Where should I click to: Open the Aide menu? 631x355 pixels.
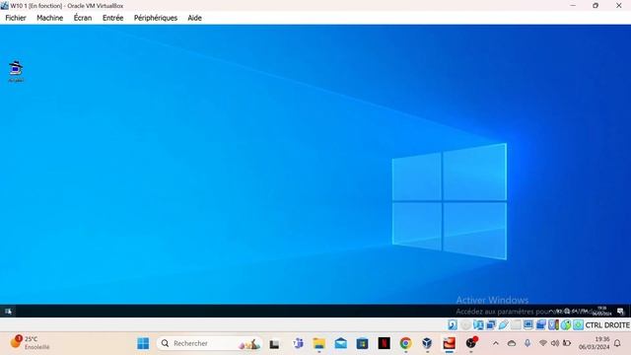pos(195,18)
